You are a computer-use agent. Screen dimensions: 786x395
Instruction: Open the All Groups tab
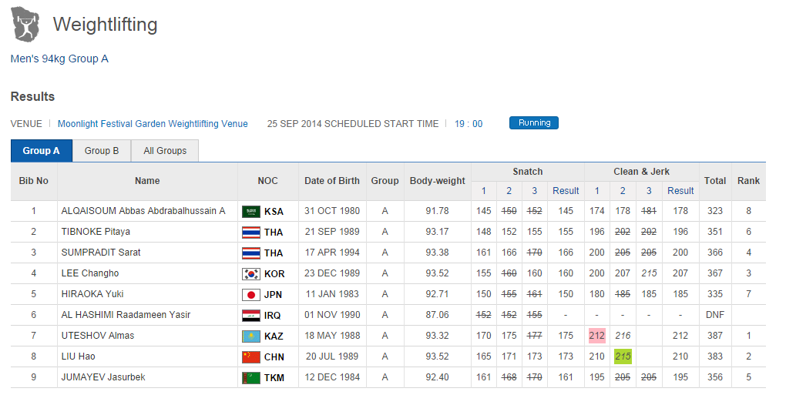click(165, 151)
